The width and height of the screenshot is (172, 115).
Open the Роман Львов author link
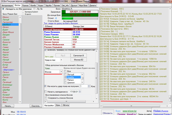click(161, 111)
